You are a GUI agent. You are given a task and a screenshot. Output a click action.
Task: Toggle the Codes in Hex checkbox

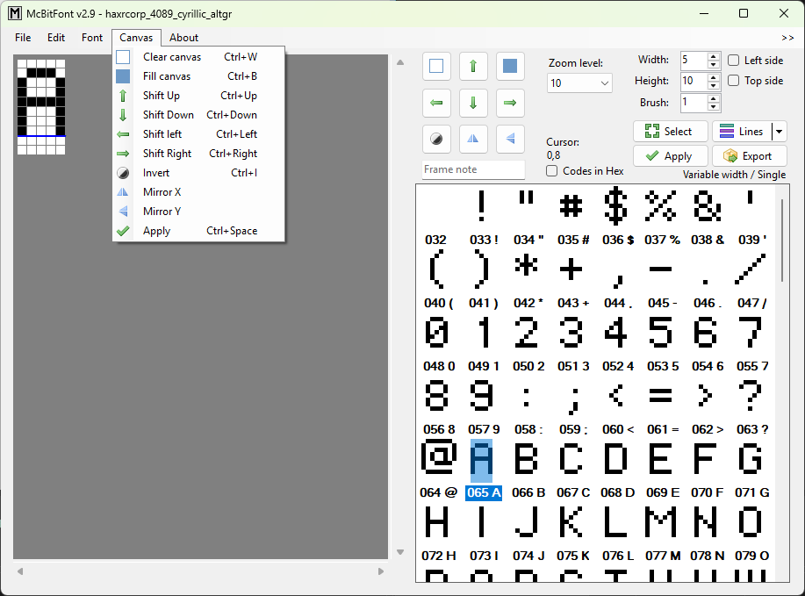[x=552, y=171]
